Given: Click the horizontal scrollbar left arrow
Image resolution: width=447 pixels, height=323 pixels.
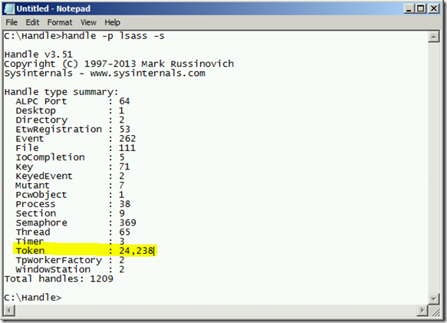Looking at the screenshot, I should pos(9,310).
